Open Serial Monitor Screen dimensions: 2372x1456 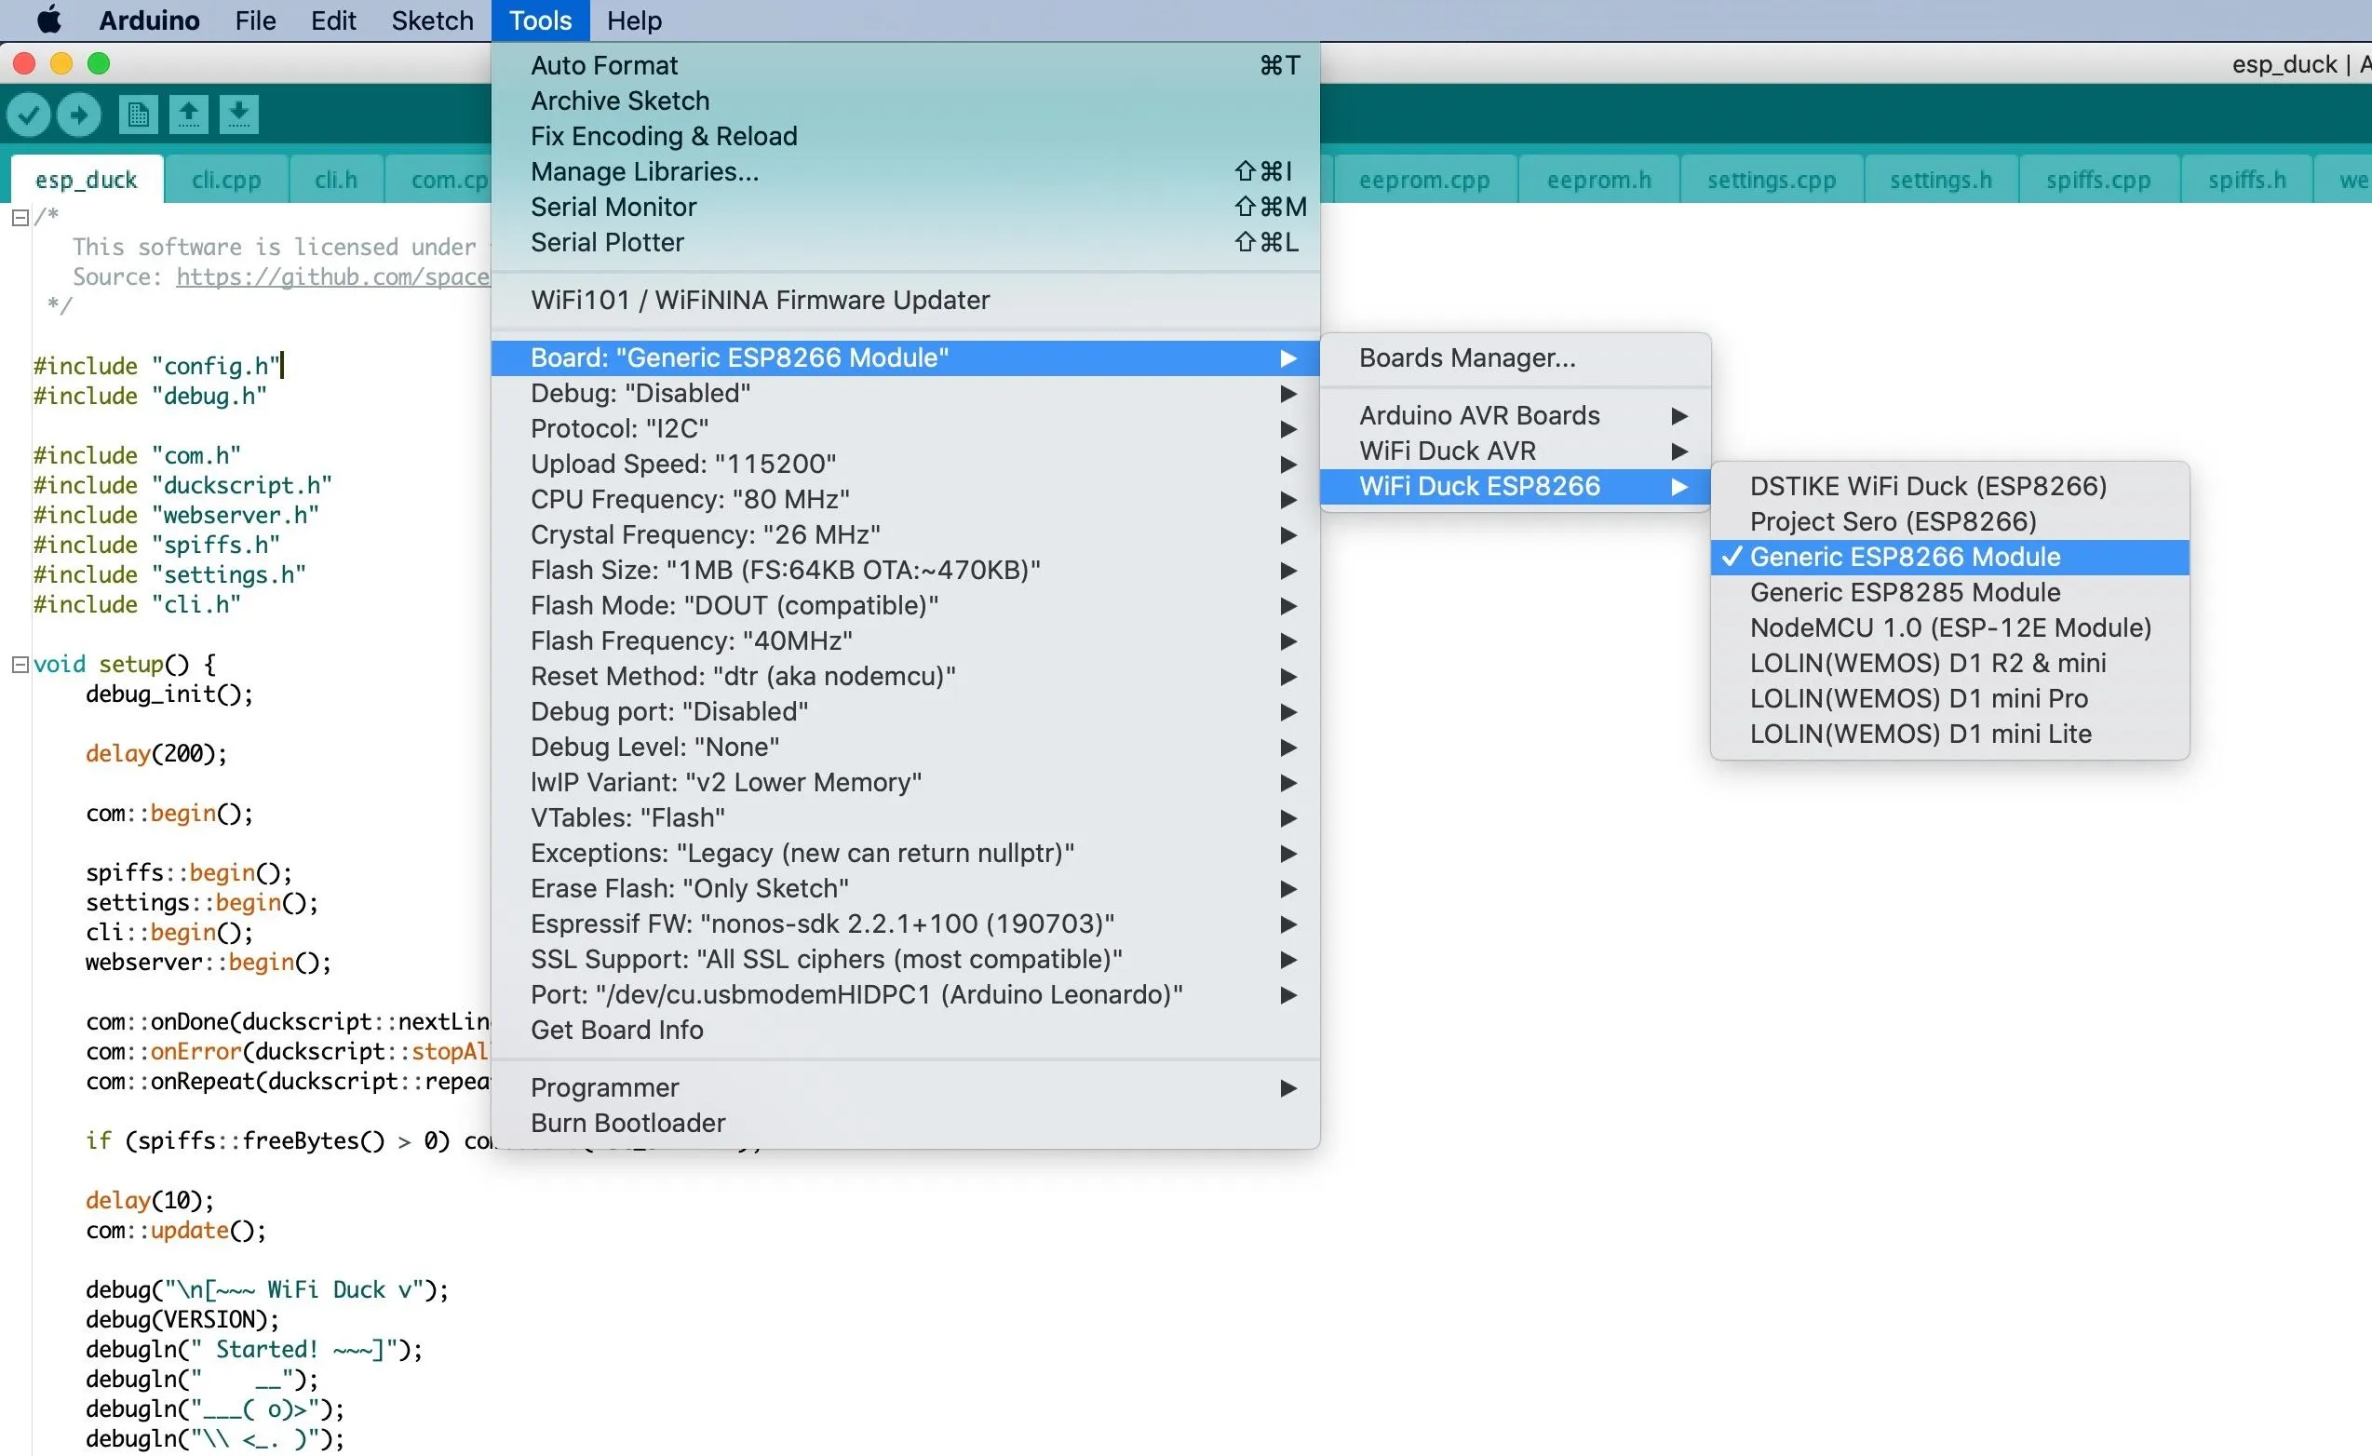(905, 207)
